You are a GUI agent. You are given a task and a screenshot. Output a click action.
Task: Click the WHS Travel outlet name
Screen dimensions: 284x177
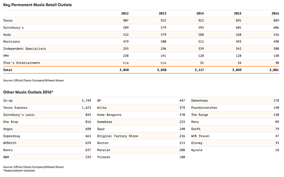point(201,136)
